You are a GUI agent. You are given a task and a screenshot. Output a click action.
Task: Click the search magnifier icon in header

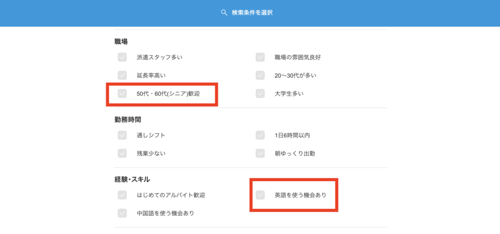pyautogui.click(x=224, y=12)
